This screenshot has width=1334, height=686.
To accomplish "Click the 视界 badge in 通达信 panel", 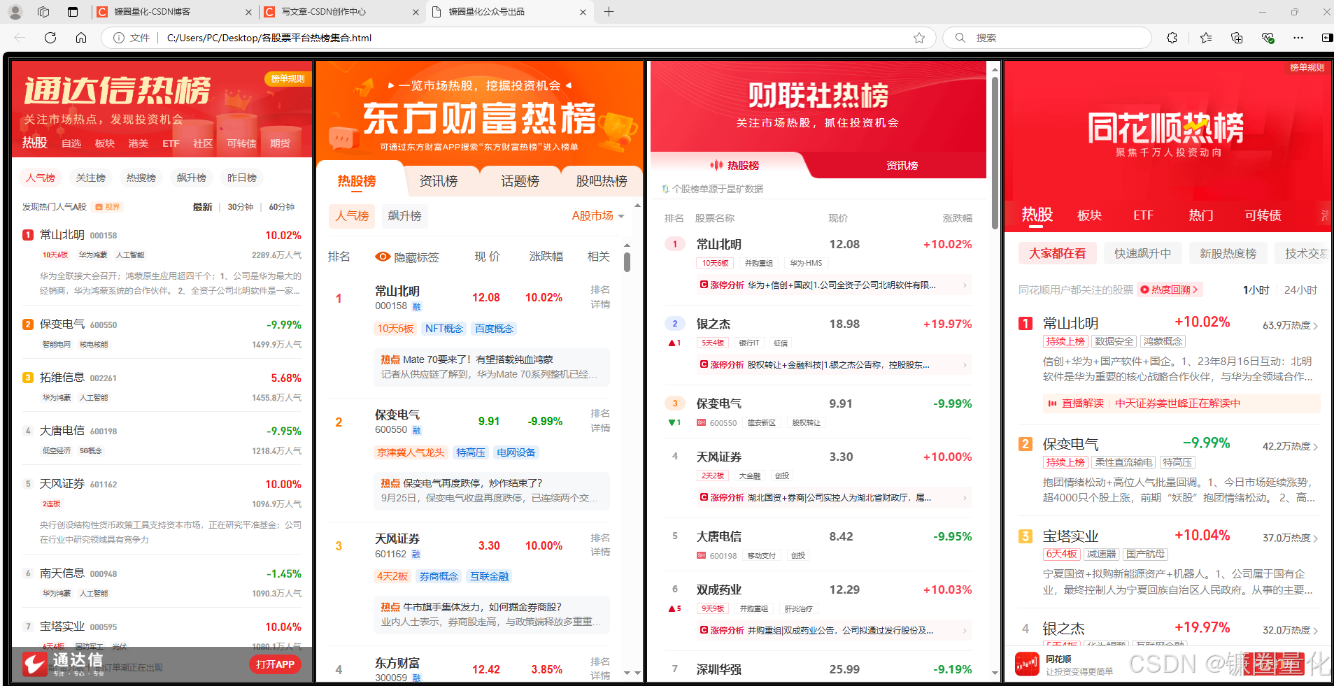I will point(108,207).
